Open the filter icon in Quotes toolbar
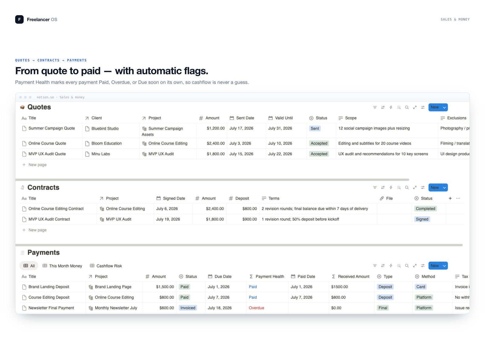 click(375, 107)
